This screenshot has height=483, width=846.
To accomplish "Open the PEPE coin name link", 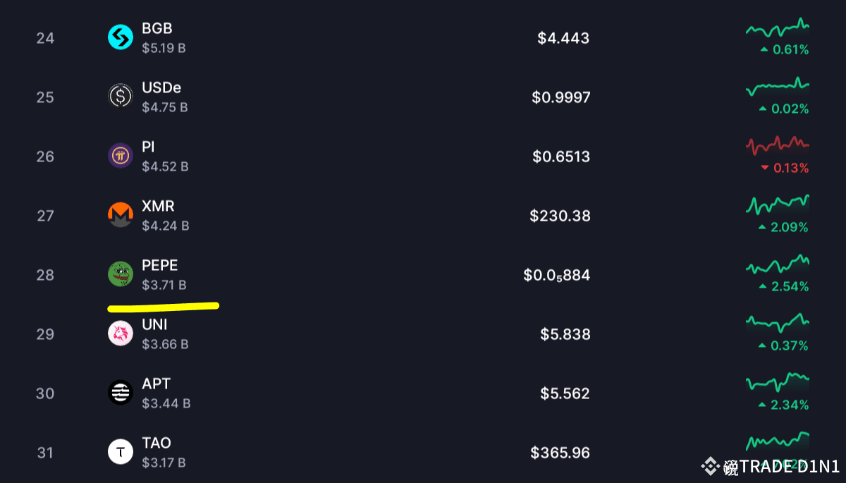I will (x=160, y=266).
